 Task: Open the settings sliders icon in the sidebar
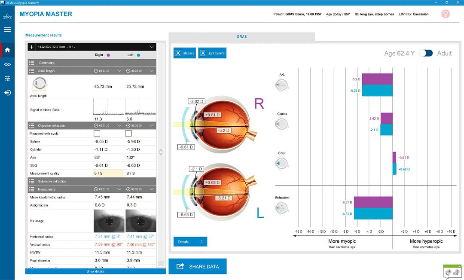coord(7,78)
